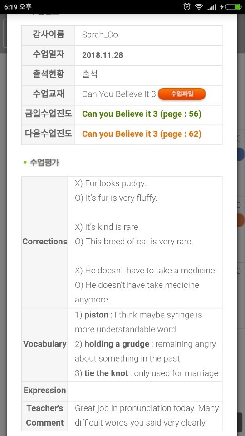This screenshot has width=245, height=436.
Task: Tap the 출석 attendance status value
Action: [90, 74]
